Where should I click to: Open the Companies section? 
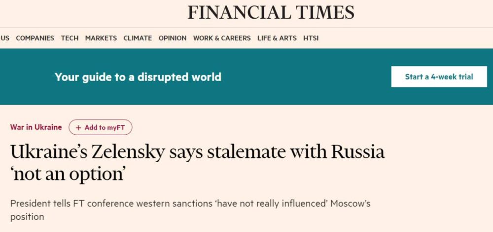35,38
